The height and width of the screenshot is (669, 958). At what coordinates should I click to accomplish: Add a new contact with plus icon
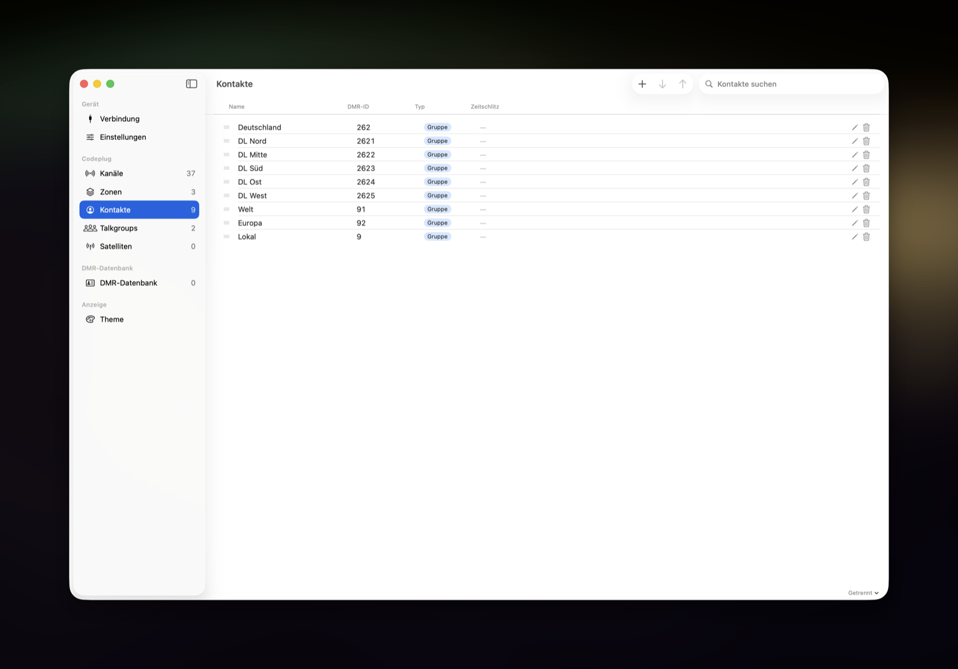642,84
